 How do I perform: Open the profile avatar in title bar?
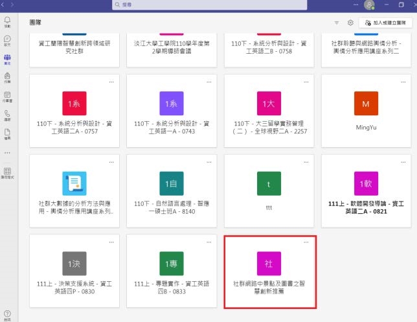[x=369, y=5]
